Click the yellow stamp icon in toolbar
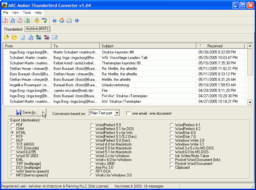This screenshot has height=190, width=256. (x=37, y=21)
